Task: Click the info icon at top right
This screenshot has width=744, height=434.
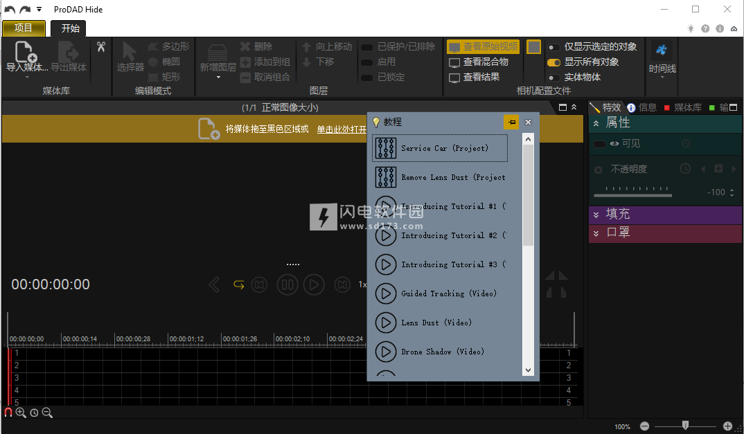Action: coord(720,28)
